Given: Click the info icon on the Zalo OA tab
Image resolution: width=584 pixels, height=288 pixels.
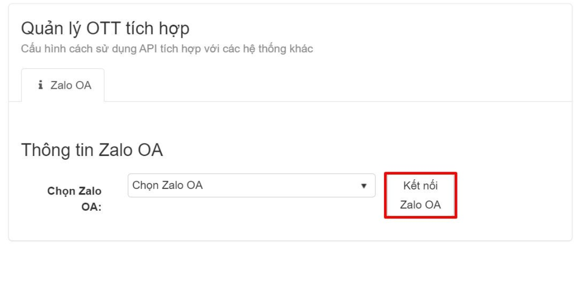Looking at the screenshot, I should coord(41,86).
